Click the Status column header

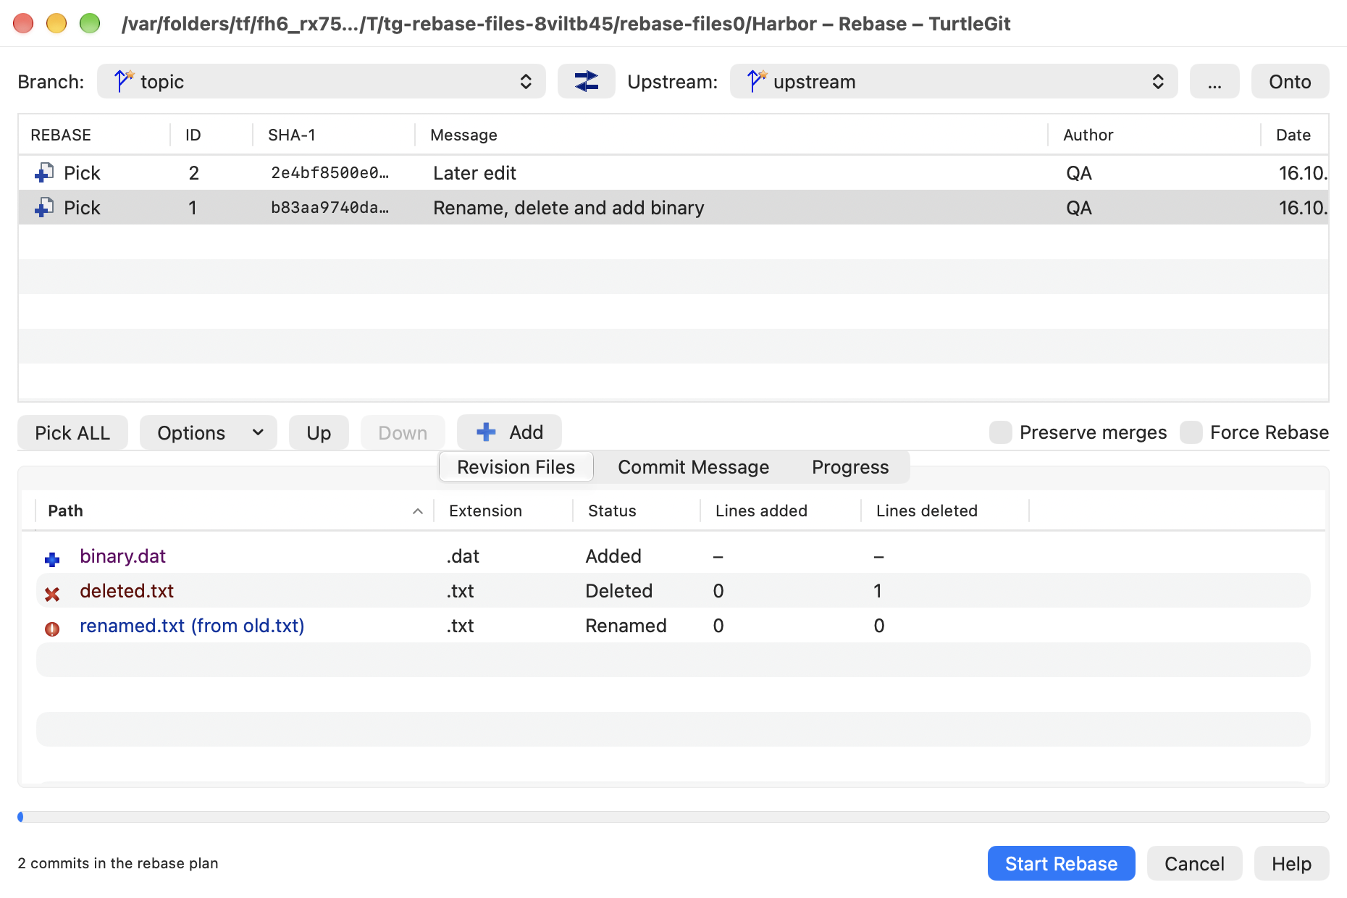point(637,511)
